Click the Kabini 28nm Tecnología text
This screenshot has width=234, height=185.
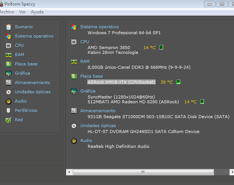pyautogui.click(x=113, y=52)
